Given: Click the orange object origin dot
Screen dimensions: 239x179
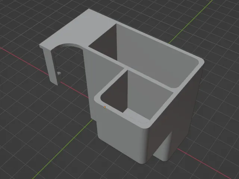Looking at the screenshot, I should tap(105, 107).
